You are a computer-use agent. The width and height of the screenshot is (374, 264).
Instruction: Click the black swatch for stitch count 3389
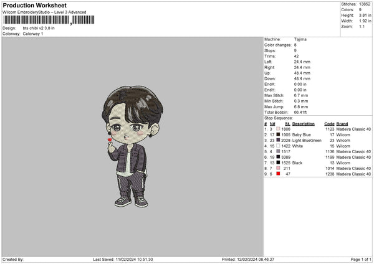pyautogui.click(x=278, y=157)
